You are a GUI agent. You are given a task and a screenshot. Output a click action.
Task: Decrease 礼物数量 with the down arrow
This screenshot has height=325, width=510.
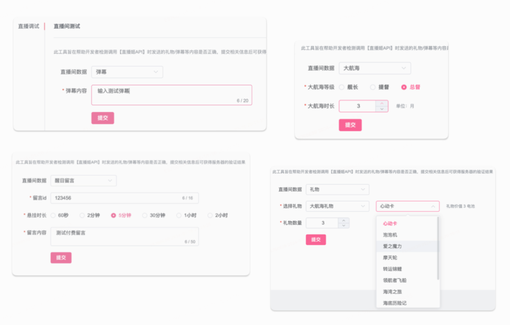coord(343,226)
